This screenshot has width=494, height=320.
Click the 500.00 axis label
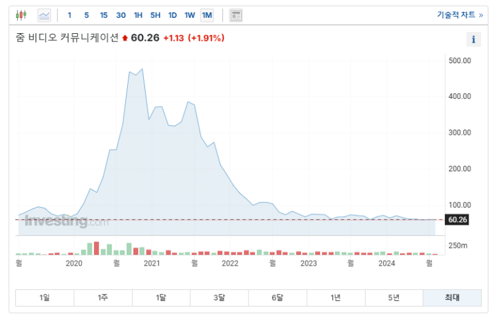point(459,61)
